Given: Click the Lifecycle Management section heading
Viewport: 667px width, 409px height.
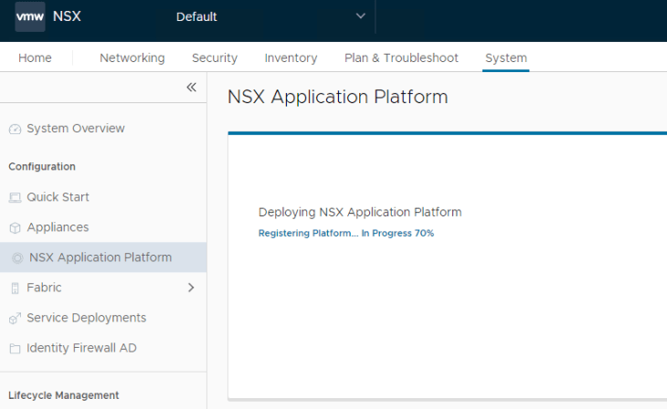Looking at the screenshot, I should point(64,395).
